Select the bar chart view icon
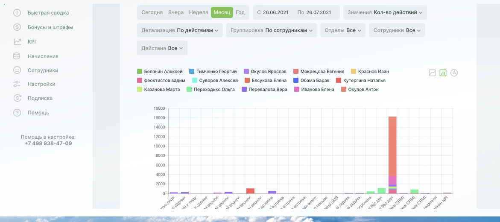Image resolution: width=500 pixels, height=222 pixels. click(443, 73)
